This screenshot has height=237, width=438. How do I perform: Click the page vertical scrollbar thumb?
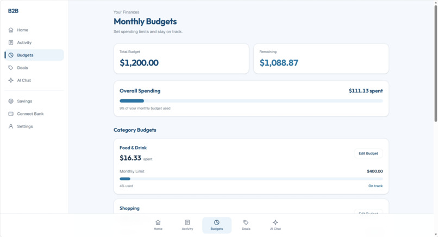pos(435,63)
